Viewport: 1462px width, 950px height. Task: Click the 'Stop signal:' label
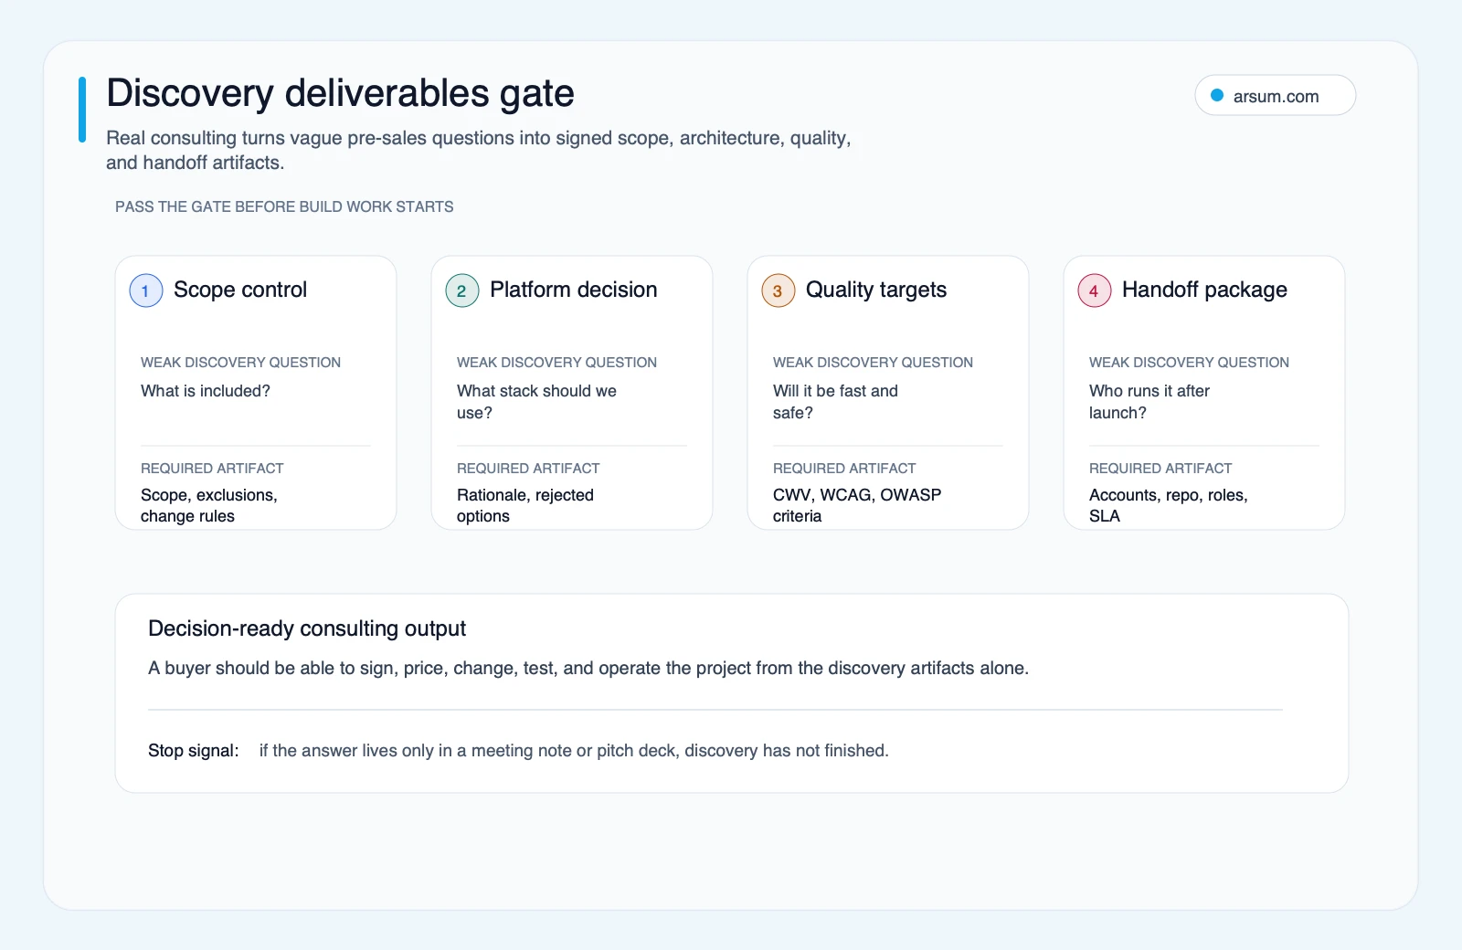click(194, 751)
